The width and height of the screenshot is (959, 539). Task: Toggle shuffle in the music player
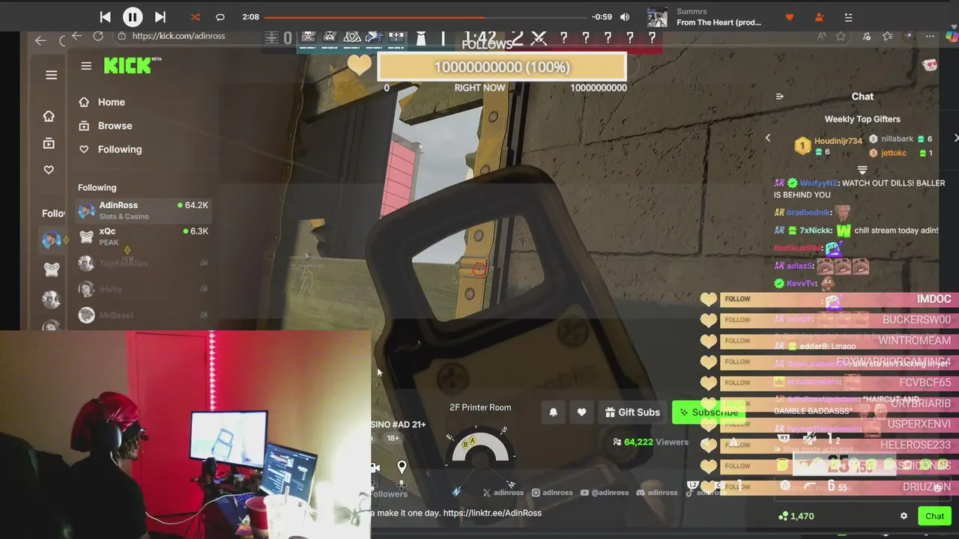(195, 17)
